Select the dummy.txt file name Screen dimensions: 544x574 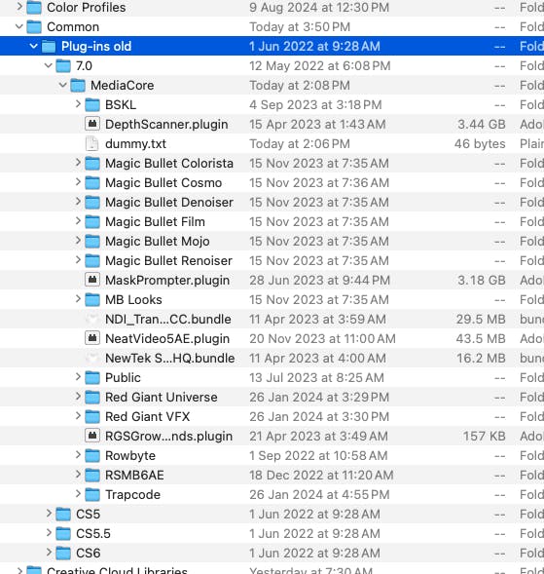click(x=135, y=144)
